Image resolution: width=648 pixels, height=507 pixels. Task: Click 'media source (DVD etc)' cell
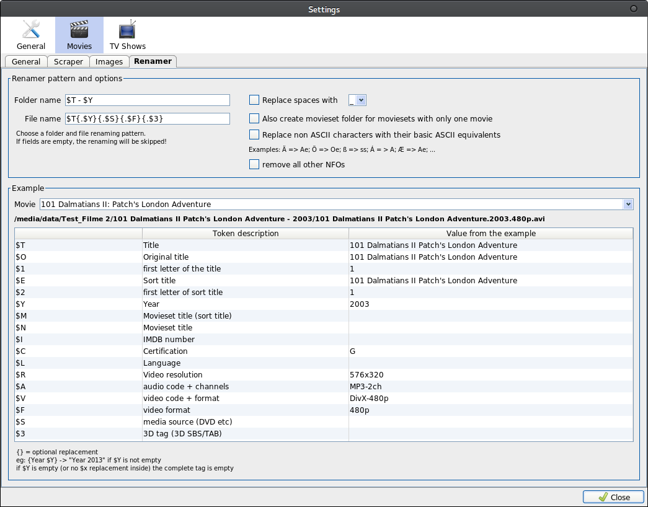click(246, 422)
